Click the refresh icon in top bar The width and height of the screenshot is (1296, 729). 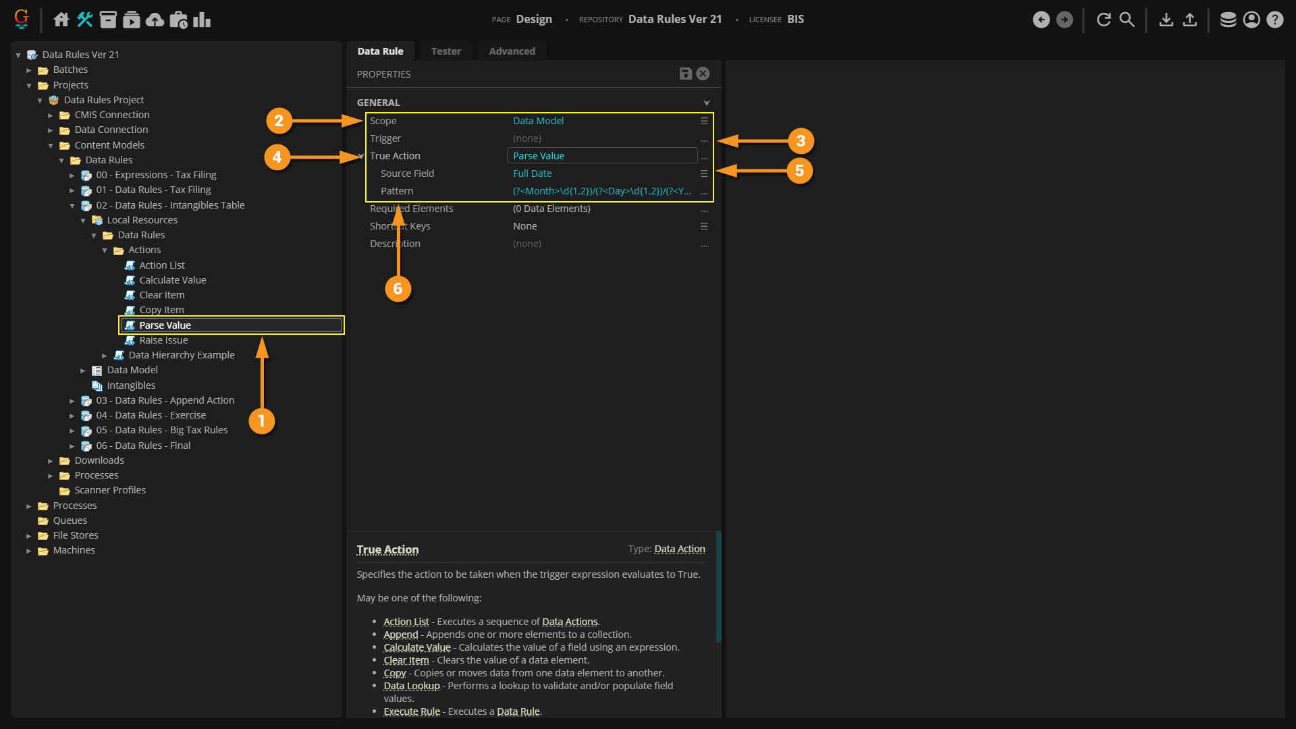click(x=1104, y=20)
